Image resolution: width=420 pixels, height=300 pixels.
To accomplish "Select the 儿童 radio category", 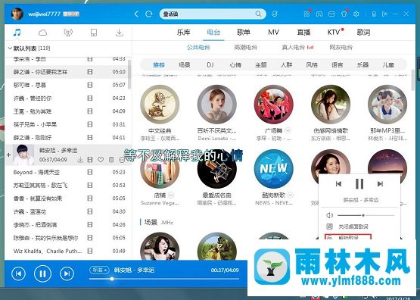I will point(388,65).
